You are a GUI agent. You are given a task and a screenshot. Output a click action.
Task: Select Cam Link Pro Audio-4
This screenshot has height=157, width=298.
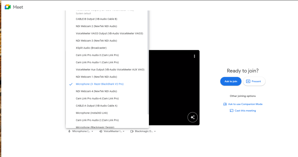[x=107, y=98]
